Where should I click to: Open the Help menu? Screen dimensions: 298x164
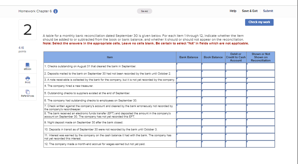[x=233, y=11]
